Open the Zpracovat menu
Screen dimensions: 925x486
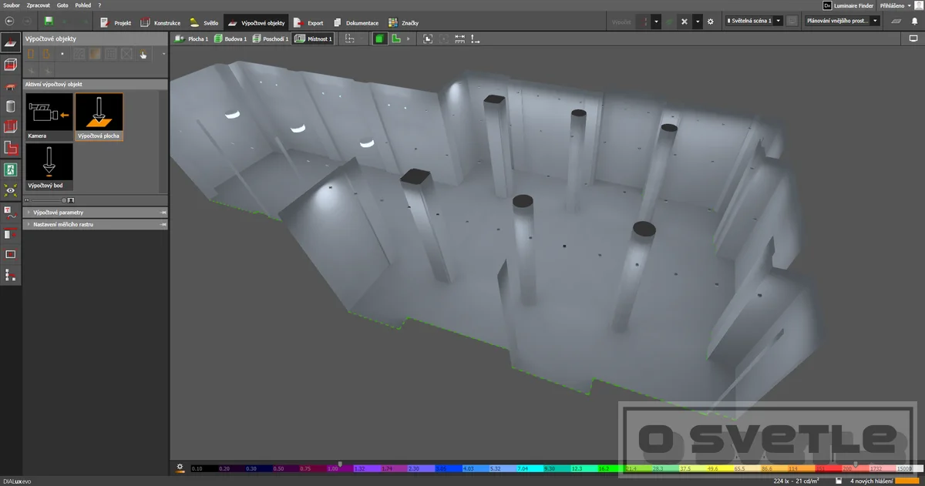point(38,5)
